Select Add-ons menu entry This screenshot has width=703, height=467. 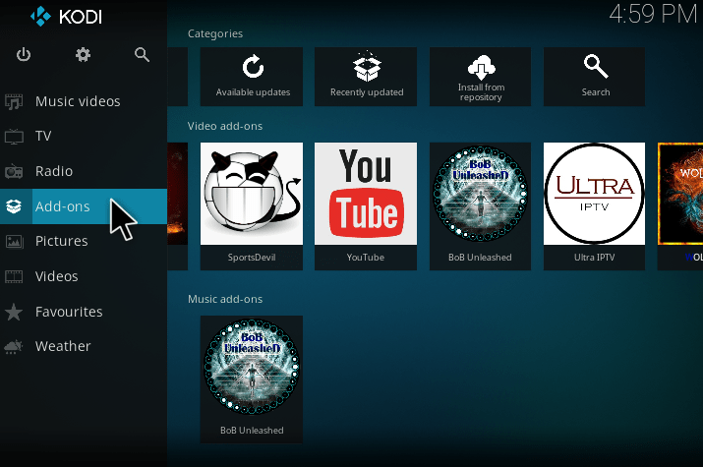[84, 206]
